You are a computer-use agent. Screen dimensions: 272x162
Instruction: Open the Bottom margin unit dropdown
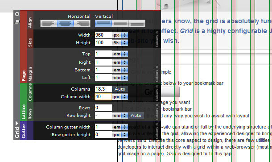pyautogui.click(x=120, y=70)
